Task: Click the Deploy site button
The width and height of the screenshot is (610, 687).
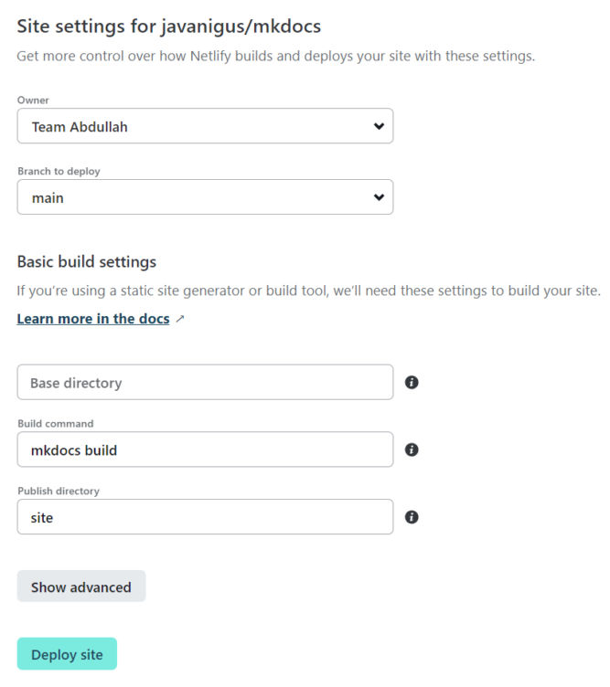Action: point(67,654)
